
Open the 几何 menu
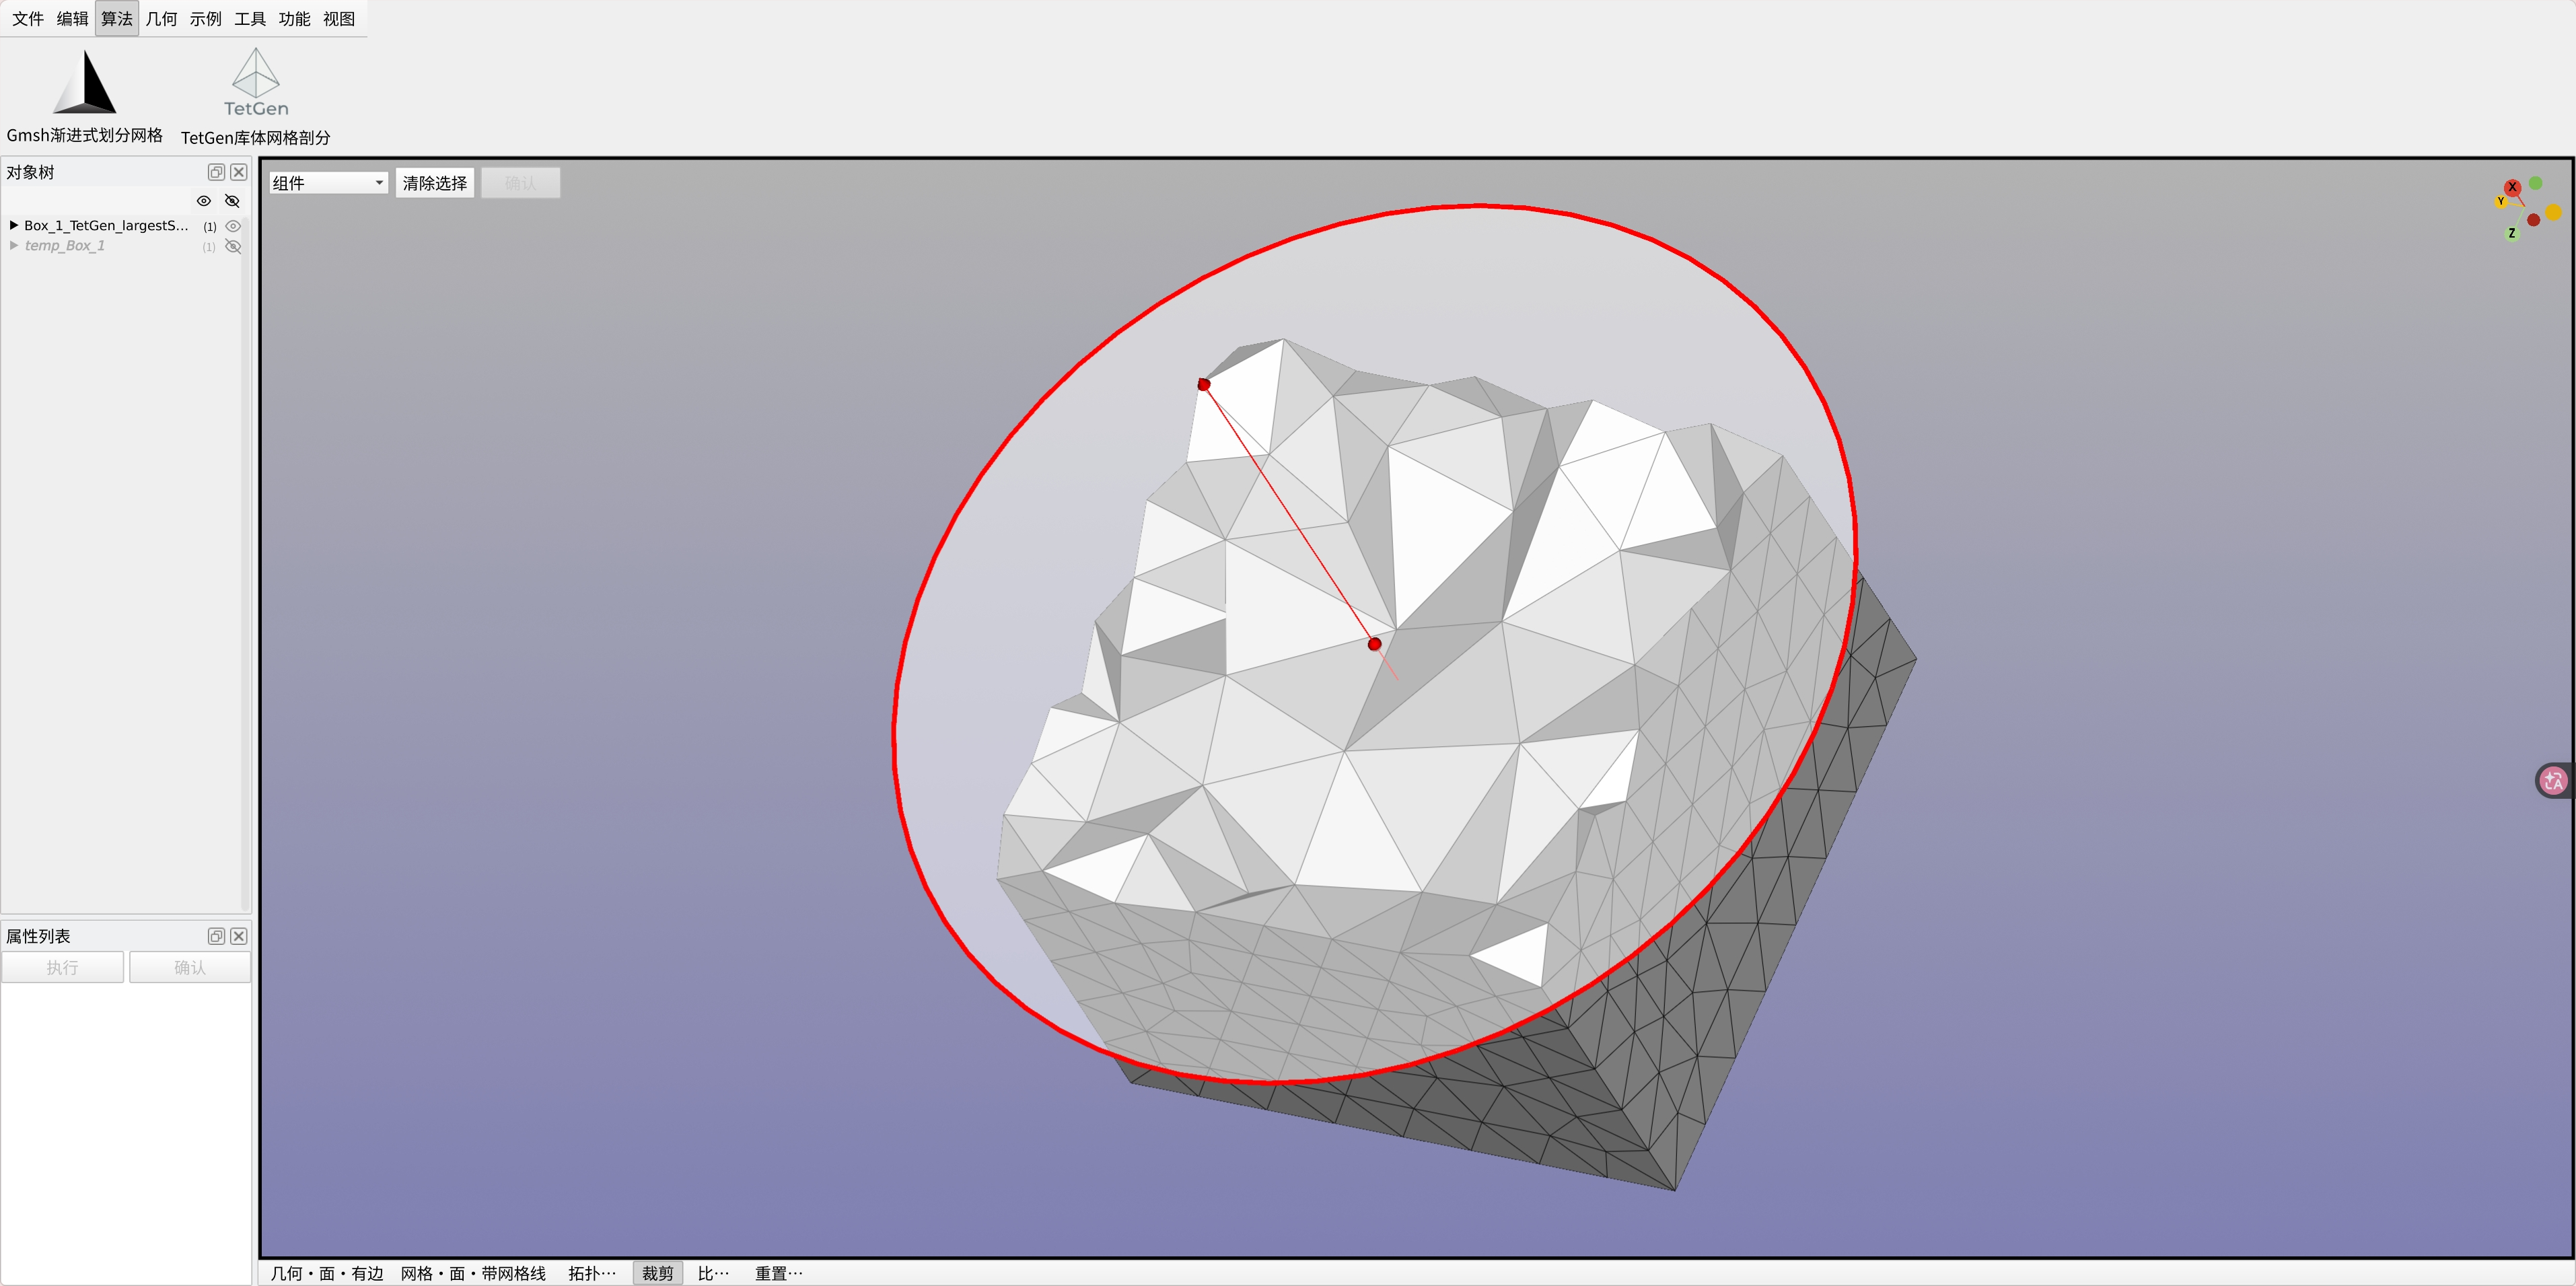[x=161, y=19]
